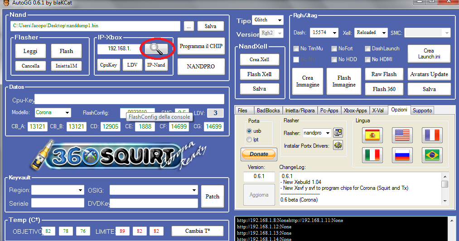Viewport: 459px width, 241px height.
Task: Click the flasher settings icon beside nandpro
Action: pos(338,133)
